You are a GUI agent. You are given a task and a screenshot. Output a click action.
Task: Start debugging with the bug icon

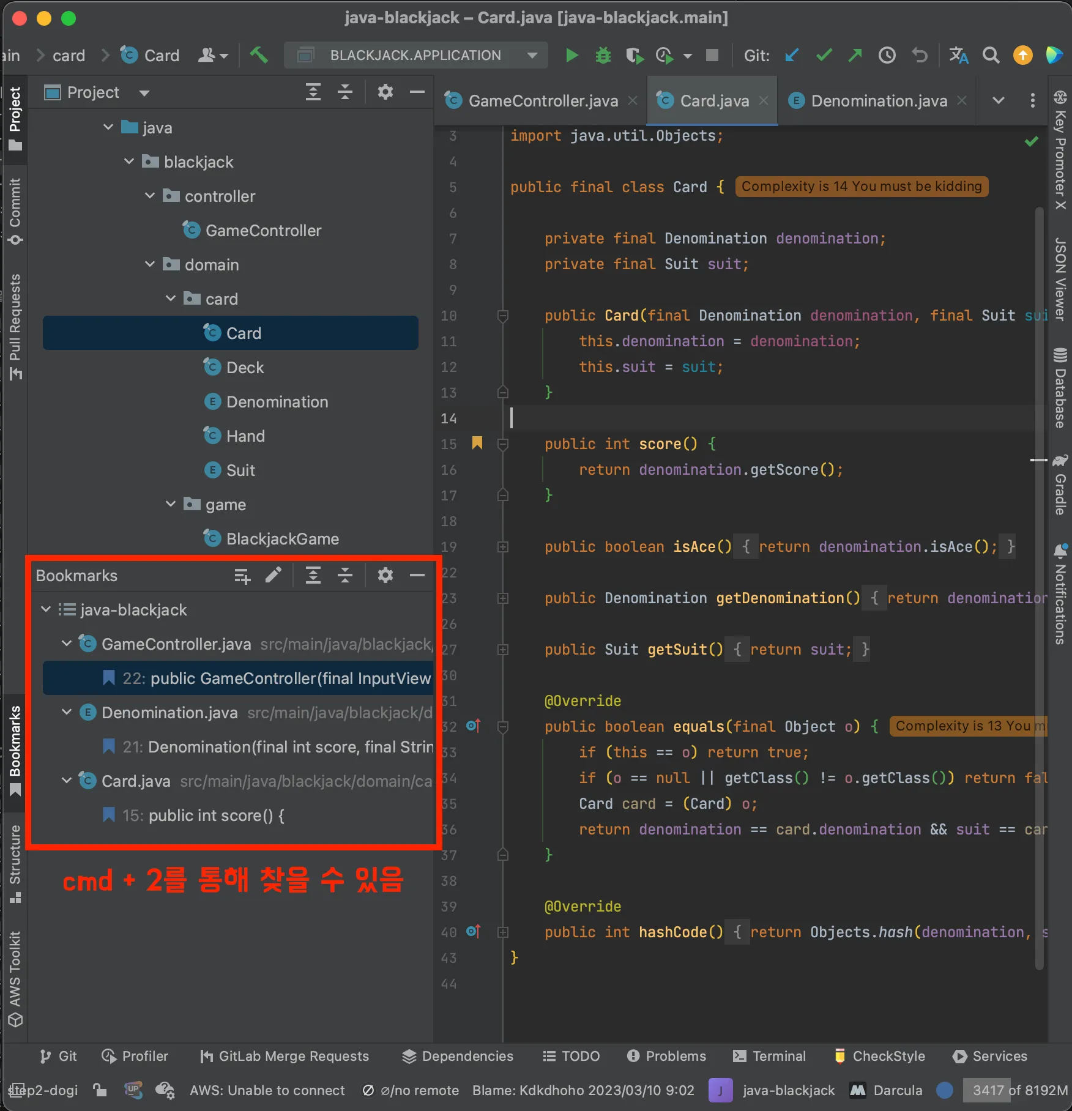point(603,56)
